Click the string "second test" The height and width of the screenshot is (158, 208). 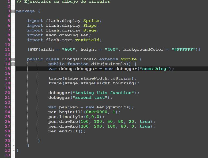pos(90,98)
